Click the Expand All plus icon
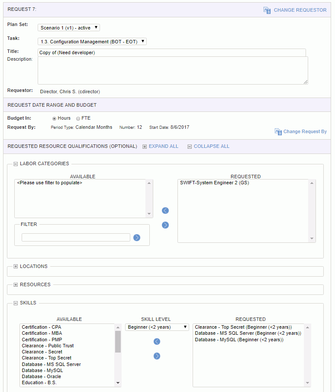335x392 pixels. click(145, 147)
